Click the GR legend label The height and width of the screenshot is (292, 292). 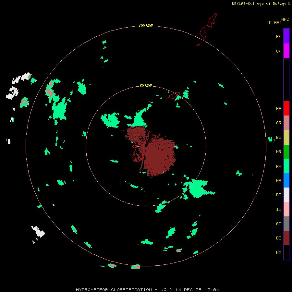coord(278,123)
